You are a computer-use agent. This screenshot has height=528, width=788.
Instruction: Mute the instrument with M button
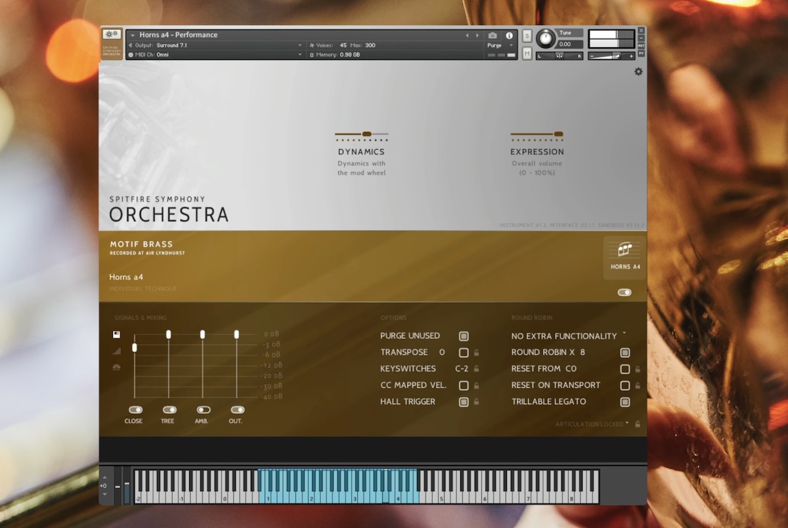click(x=527, y=54)
